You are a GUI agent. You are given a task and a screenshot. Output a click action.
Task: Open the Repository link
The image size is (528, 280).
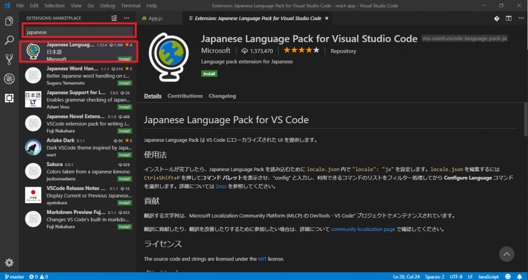tap(343, 51)
